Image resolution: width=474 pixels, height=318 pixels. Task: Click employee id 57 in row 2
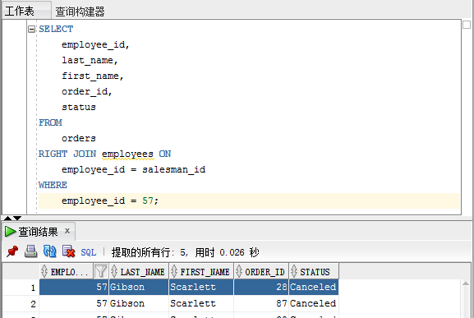[74, 303]
